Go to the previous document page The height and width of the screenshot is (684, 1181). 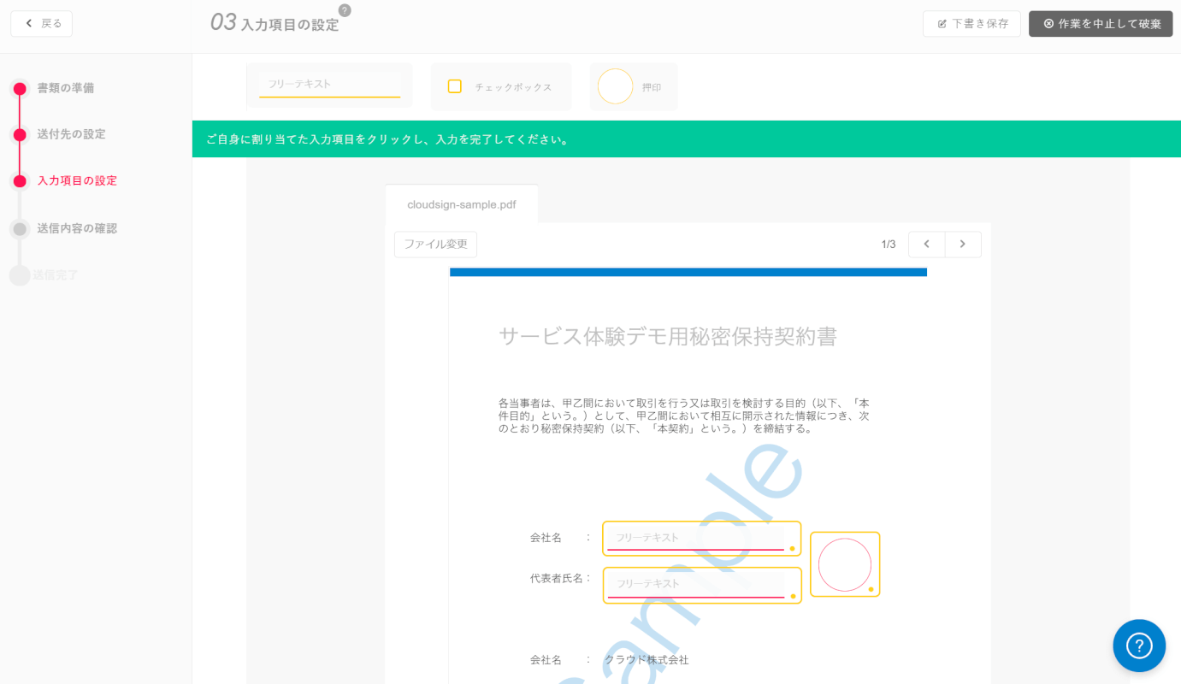[926, 244]
